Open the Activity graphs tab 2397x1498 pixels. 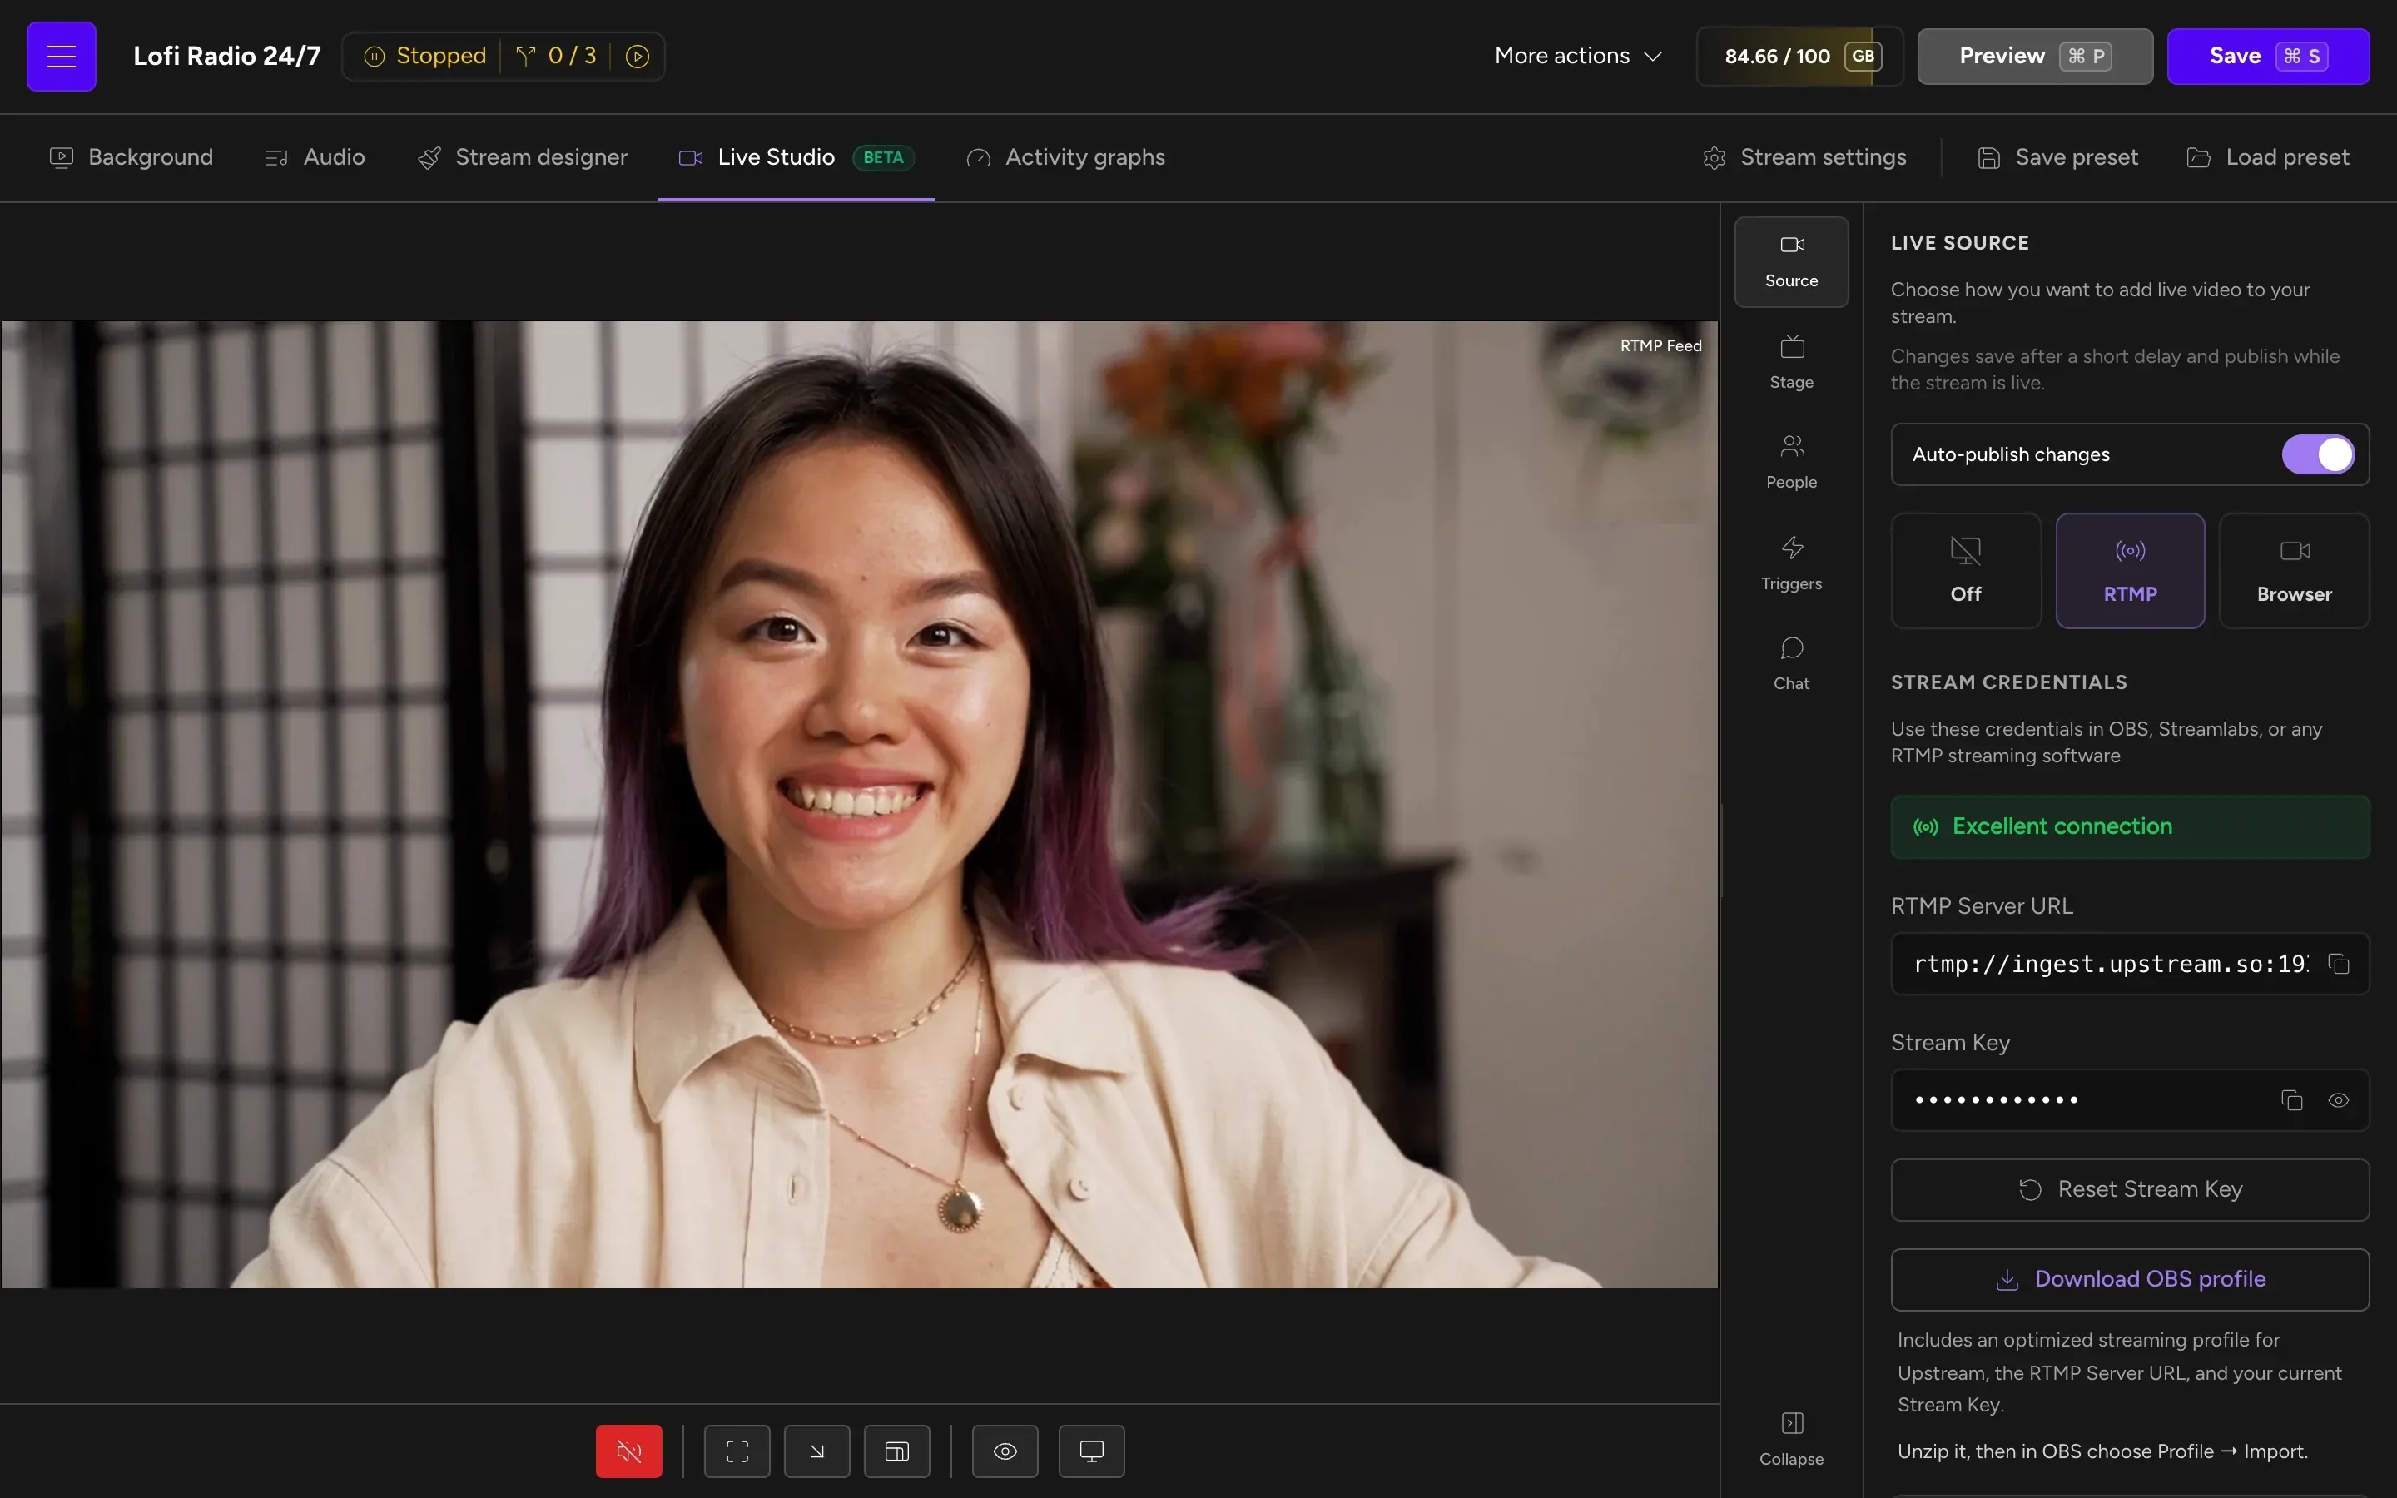coord(1066,157)
